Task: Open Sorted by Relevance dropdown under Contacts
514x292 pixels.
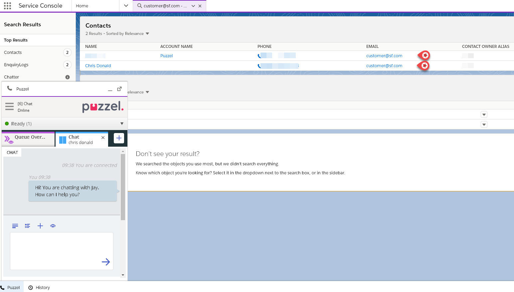Action: 147,34
